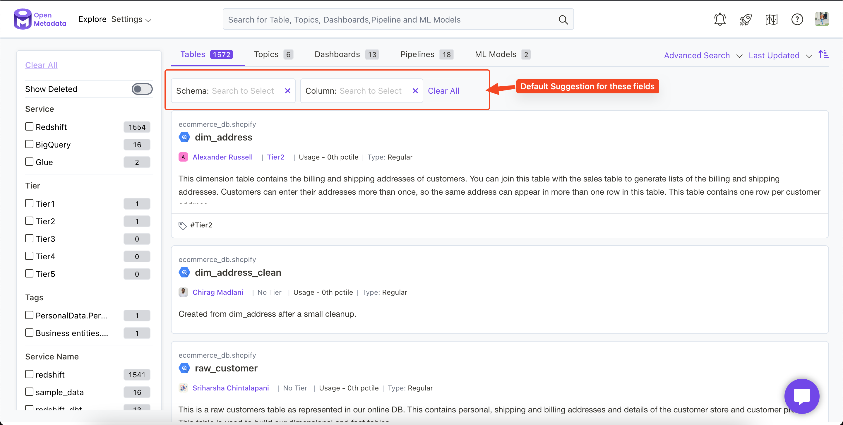The width and height of the screenshot is (843, 425).
Task: Click the help question mark icon
Action: [797, 19]
